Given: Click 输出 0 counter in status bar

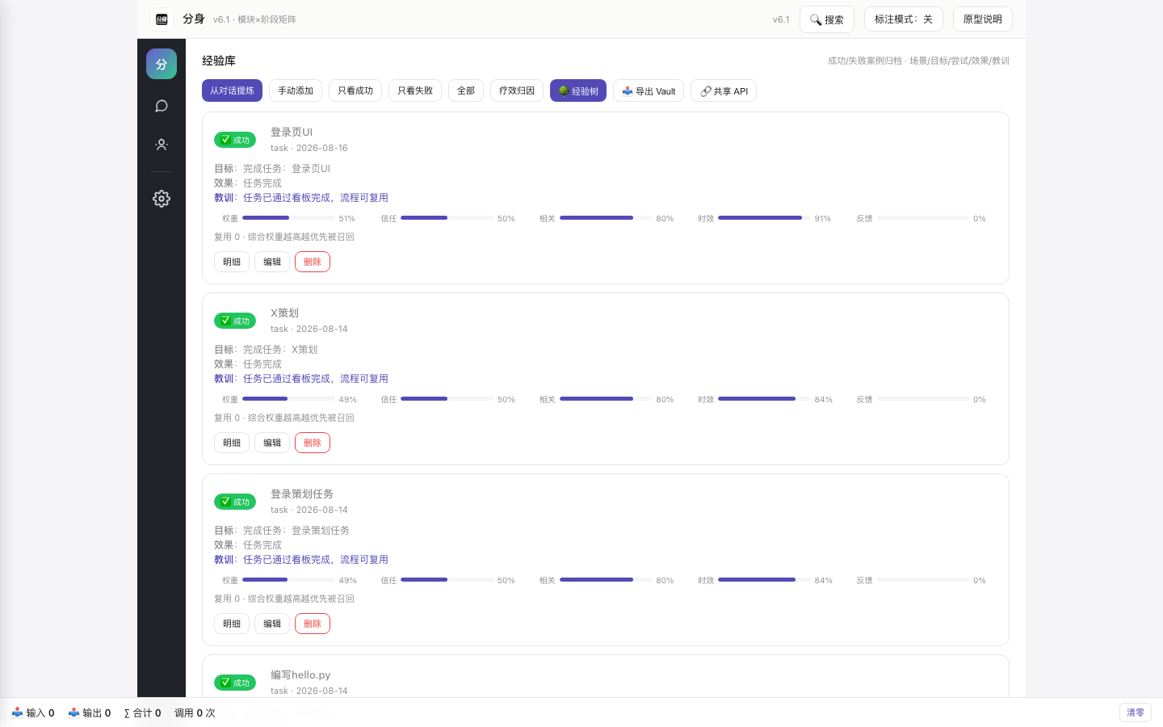Looking at the screenshot, I should coord(90,712).
